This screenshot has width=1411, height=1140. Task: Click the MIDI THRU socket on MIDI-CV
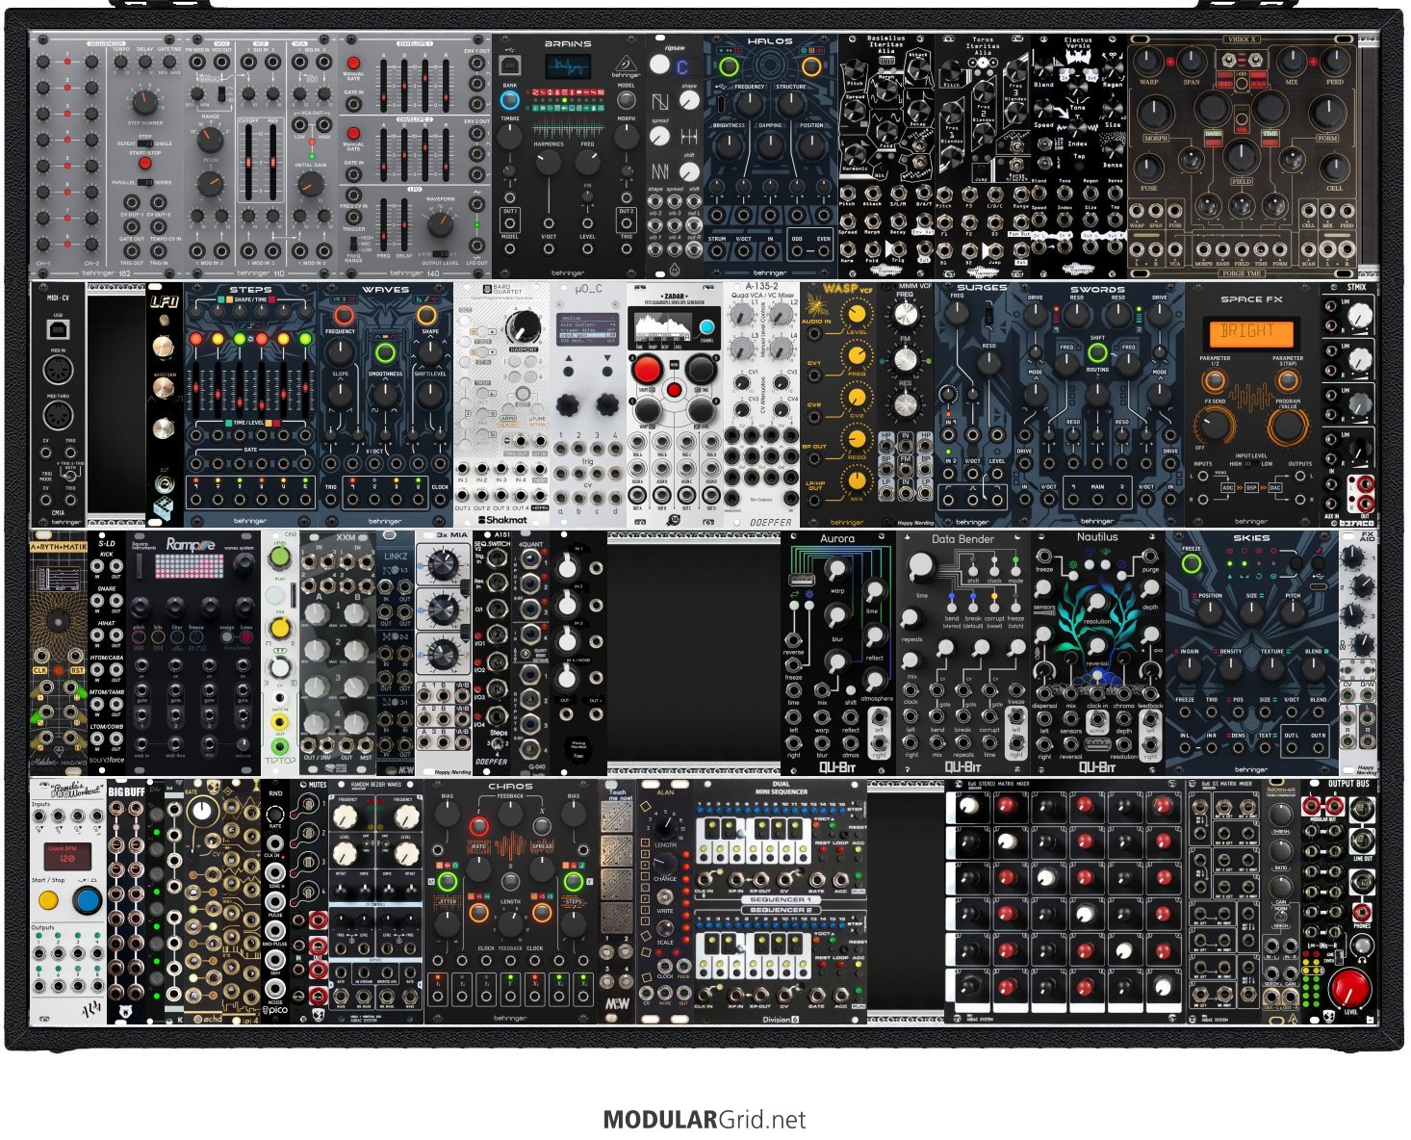(58, 417)
